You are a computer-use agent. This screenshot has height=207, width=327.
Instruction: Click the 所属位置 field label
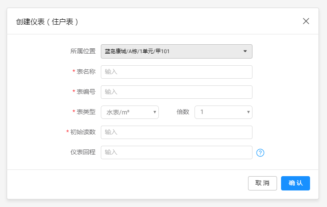pyautogui.click(x=83, y=51)
